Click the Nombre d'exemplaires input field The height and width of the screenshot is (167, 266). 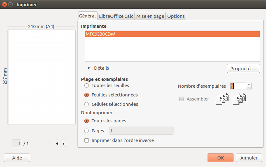238,86
